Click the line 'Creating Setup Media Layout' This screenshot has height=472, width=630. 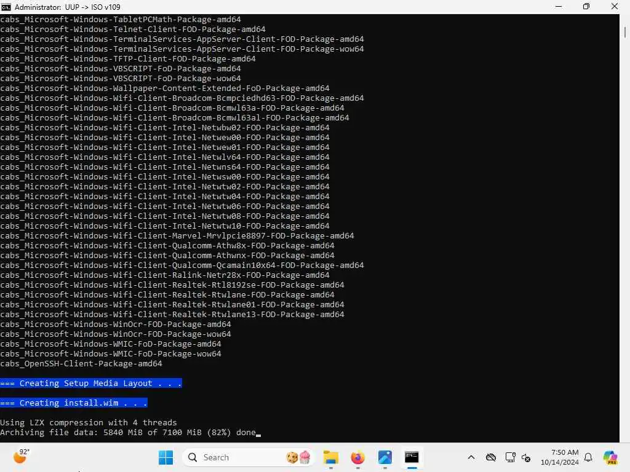[91, 383]
